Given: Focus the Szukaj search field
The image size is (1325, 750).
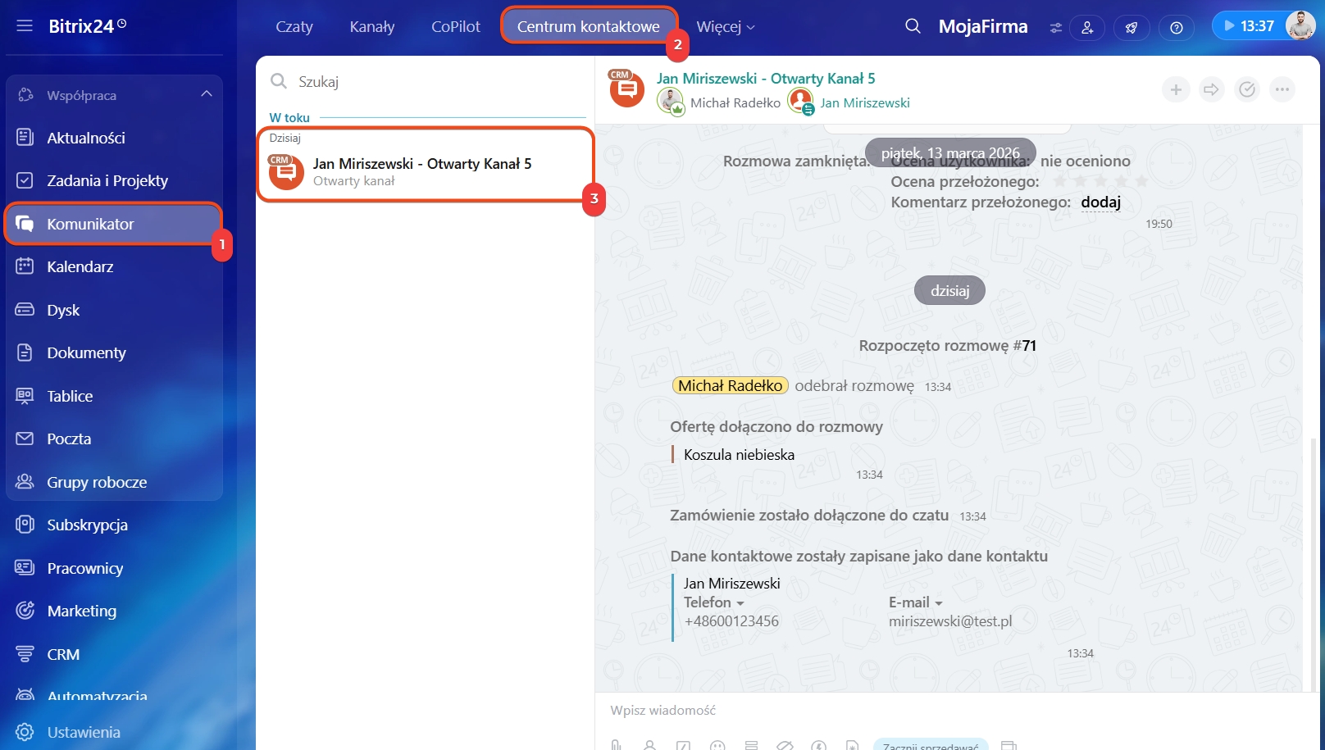Looking at the screenshot, I should click(426, 81).
